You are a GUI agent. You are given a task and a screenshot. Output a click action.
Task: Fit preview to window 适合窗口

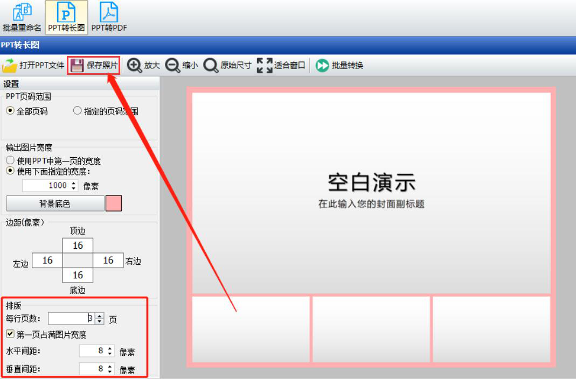(281, 65)
